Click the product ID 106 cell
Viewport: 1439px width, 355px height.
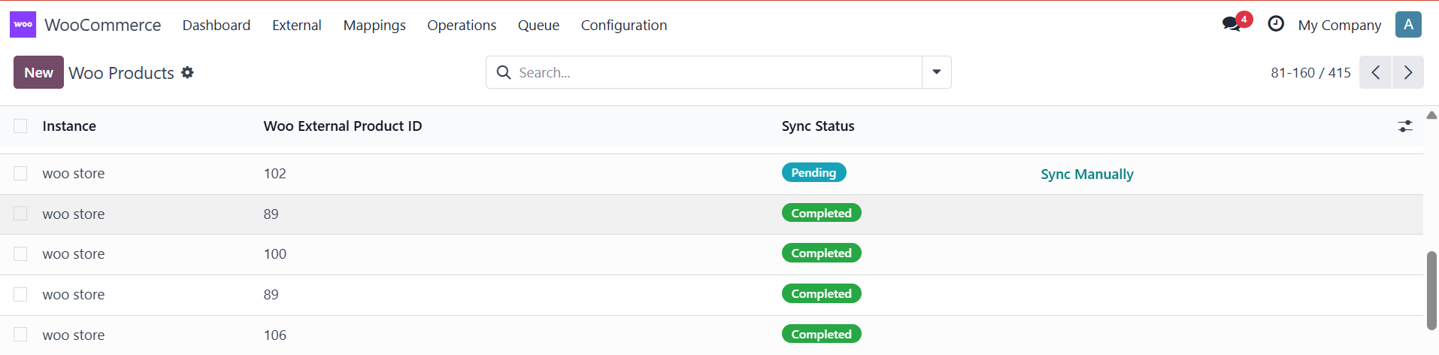275,335
